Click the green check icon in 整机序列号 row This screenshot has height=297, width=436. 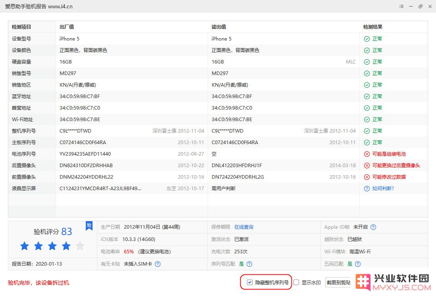click(367, 131)
